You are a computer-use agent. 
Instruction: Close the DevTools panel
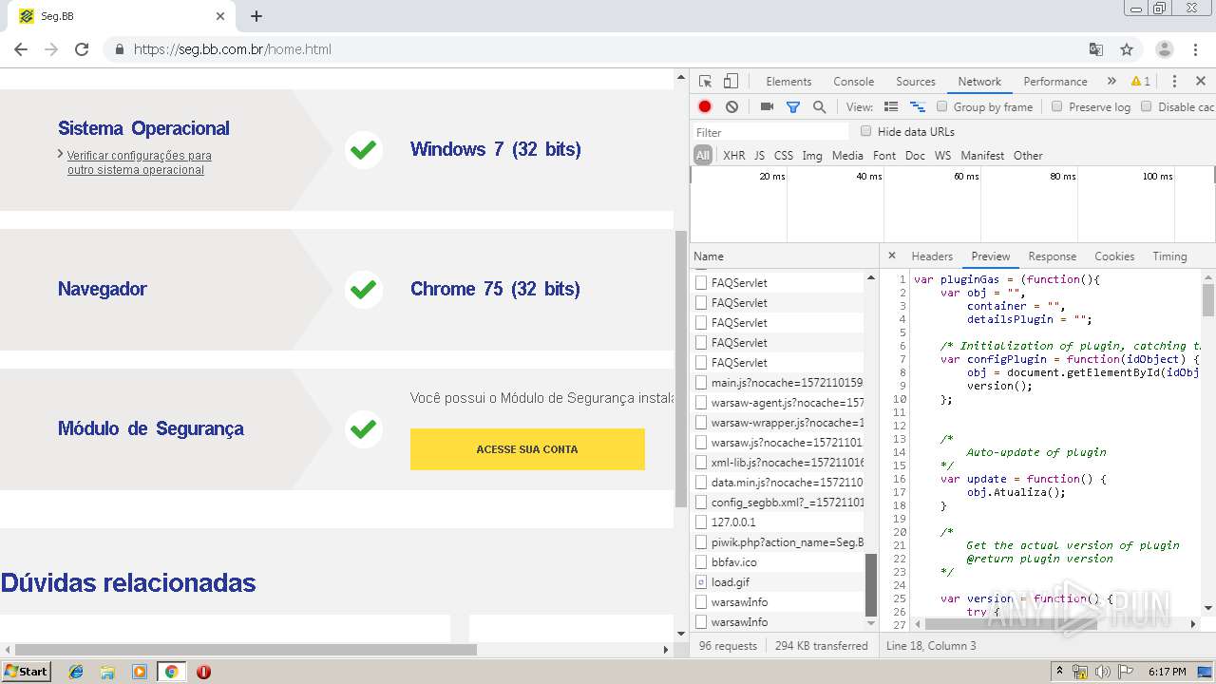1201,82
